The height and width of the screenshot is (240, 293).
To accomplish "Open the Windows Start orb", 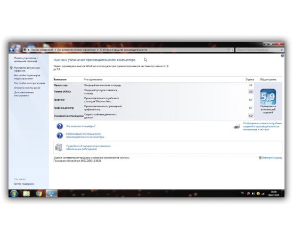I will tap(14, 194).
